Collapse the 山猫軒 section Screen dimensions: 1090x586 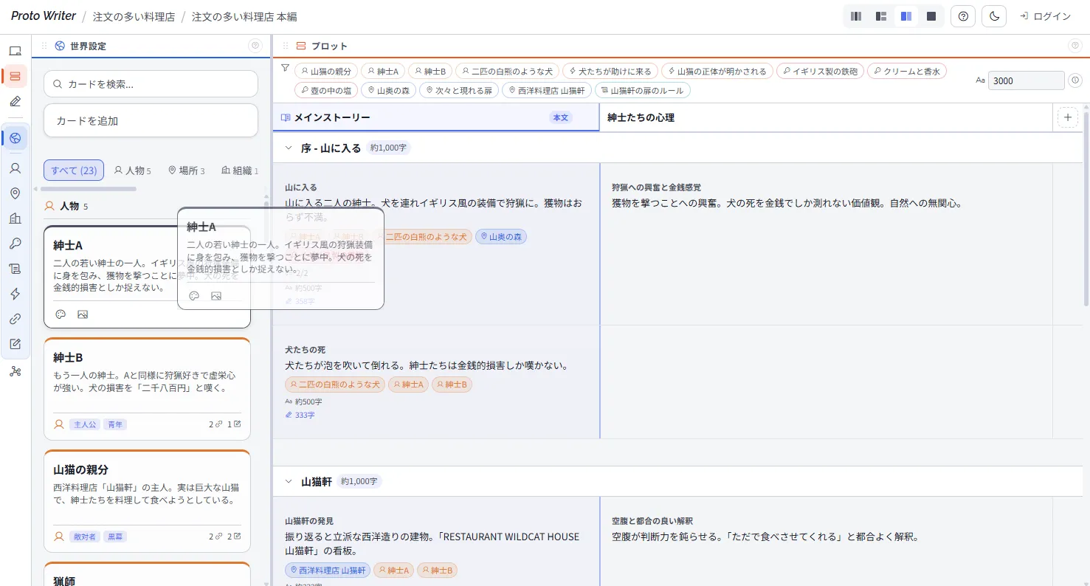point(288,480)
